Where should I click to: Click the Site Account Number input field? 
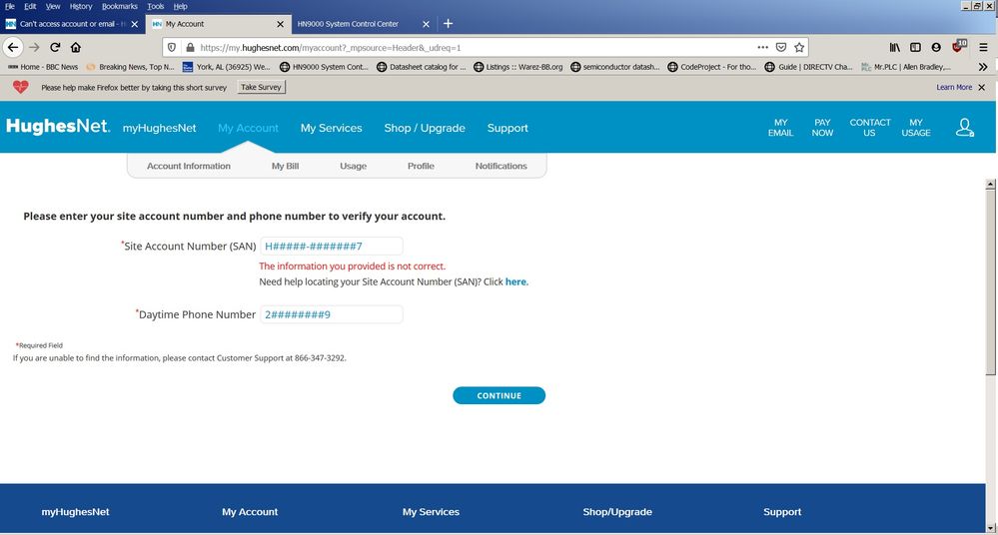click(x=331, y=247)
